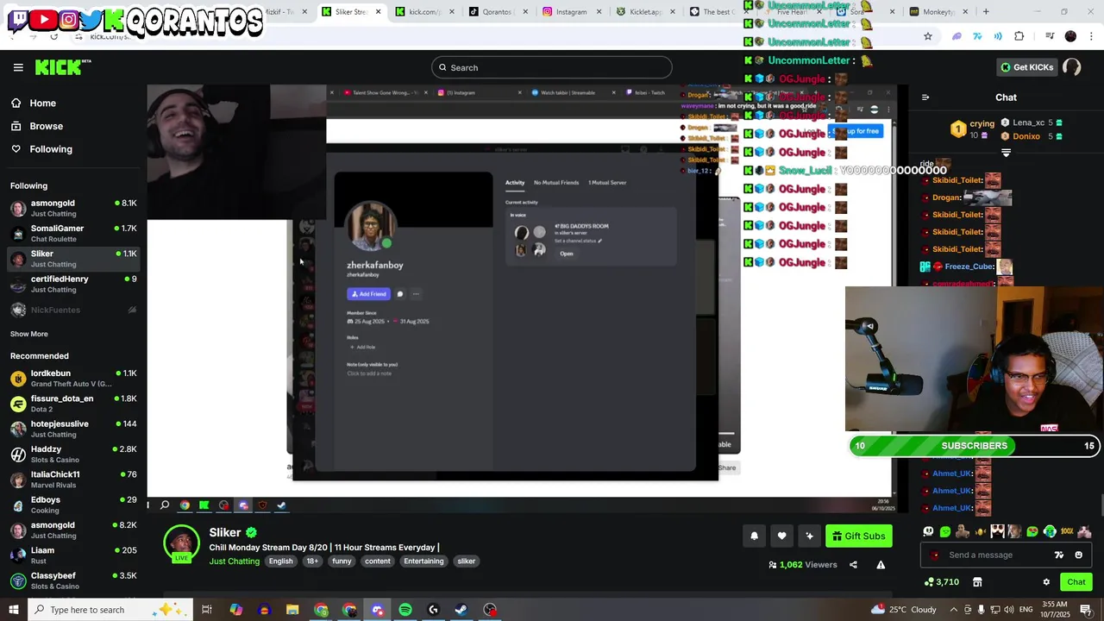
Task: Share the stream via share icon
Action: (853, 565)
